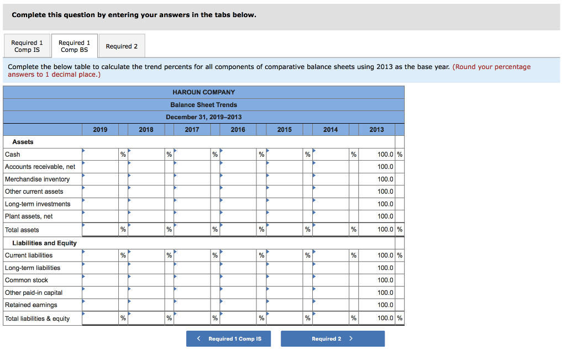
Task: Click the Current liabilities cell under 2019
Action: pos(100,255)
